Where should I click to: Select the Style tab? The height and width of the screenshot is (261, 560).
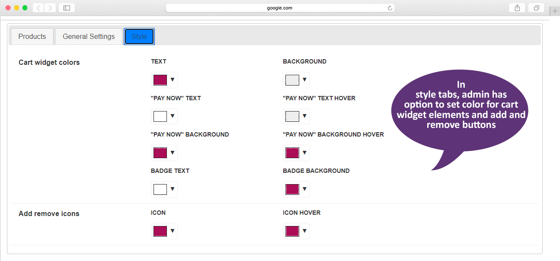tap(139, 37)
